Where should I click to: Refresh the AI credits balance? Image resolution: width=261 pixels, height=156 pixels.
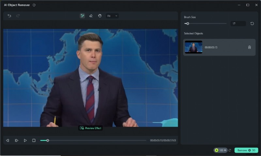(230, 150)
